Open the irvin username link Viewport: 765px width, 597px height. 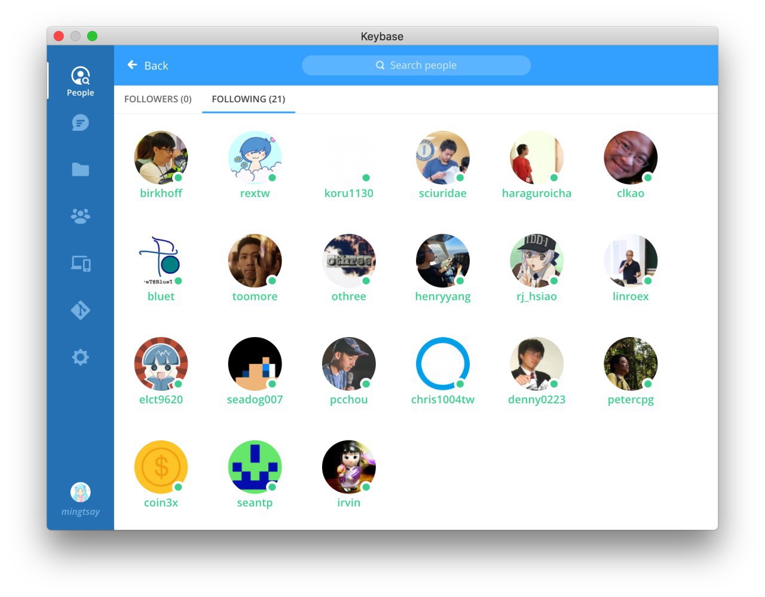coord(349,503)
